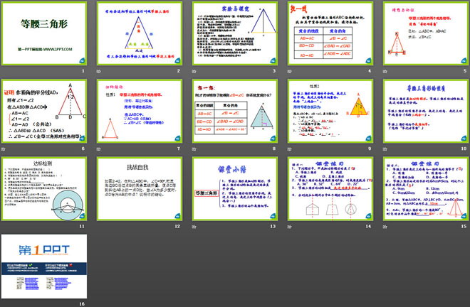Click the animation star under slide 13

point(194,227)
